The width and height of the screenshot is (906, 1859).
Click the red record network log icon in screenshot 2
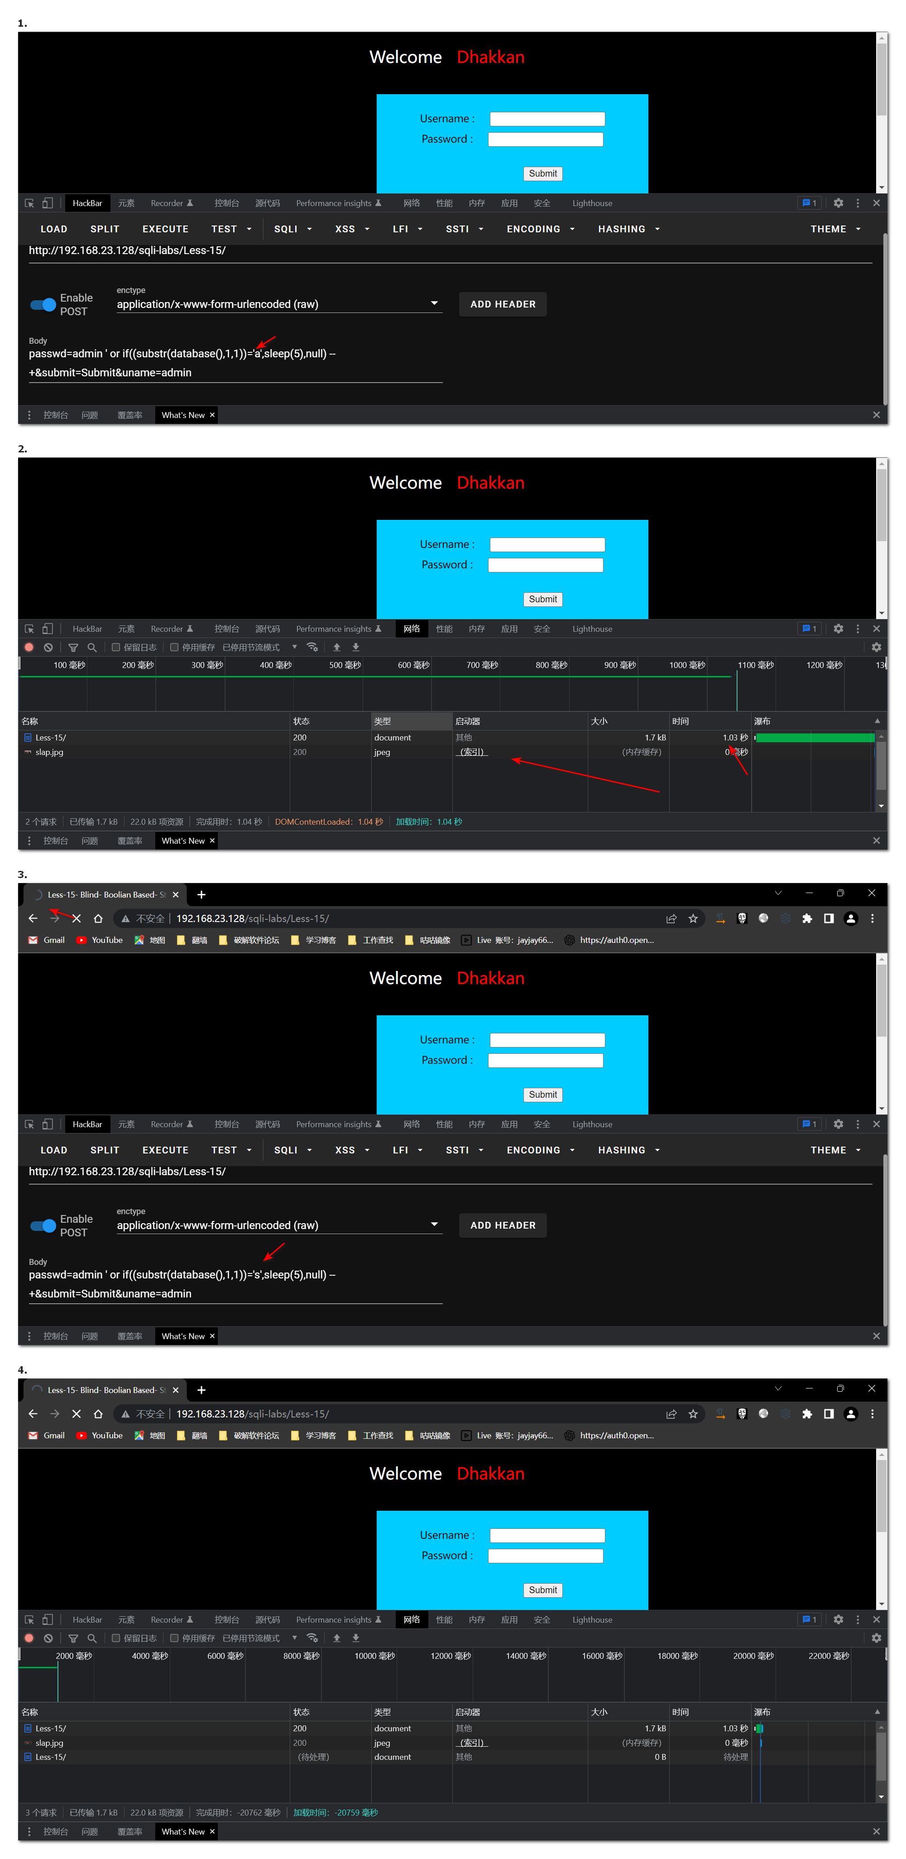[x=29, y=647]
